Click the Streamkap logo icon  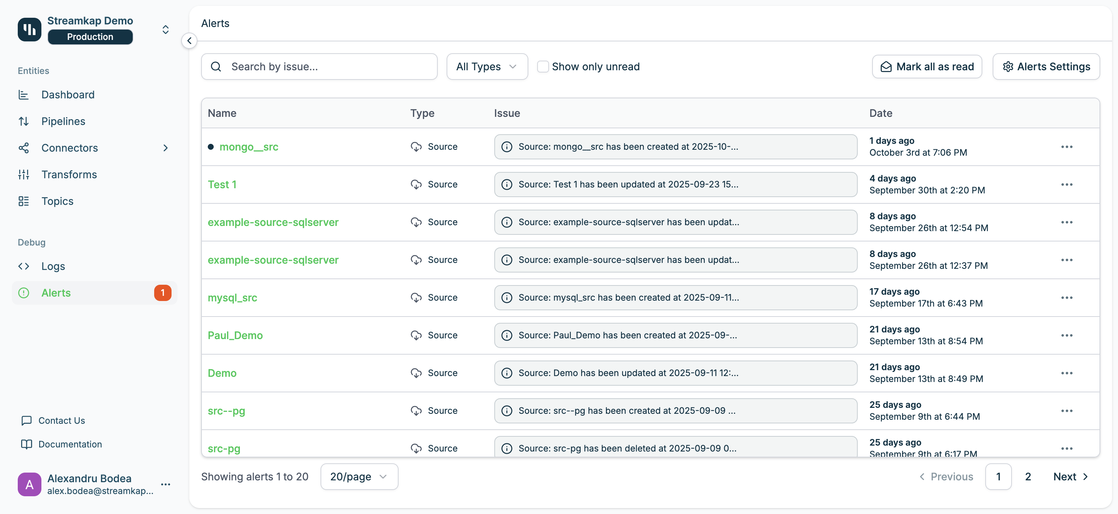tap(29, 29)
